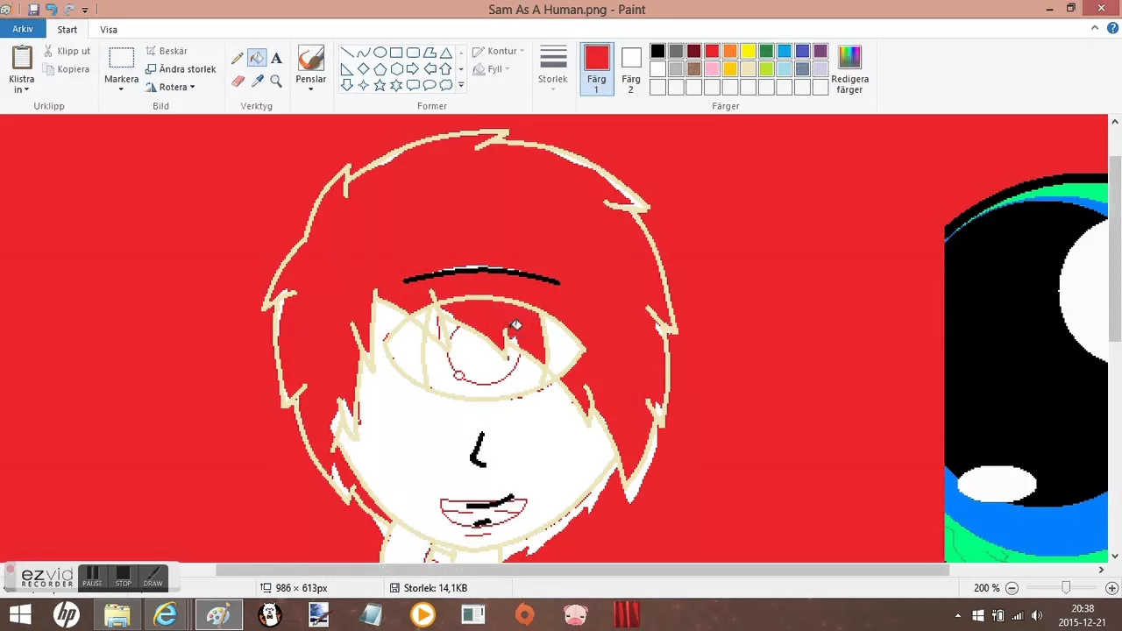Open File Explorer from the taskbar
1122x631 pixels.
click(x=117, y=614)
